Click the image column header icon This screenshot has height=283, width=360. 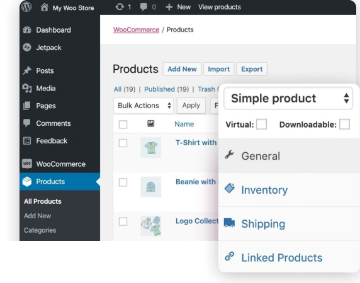(x=151, y=124)
